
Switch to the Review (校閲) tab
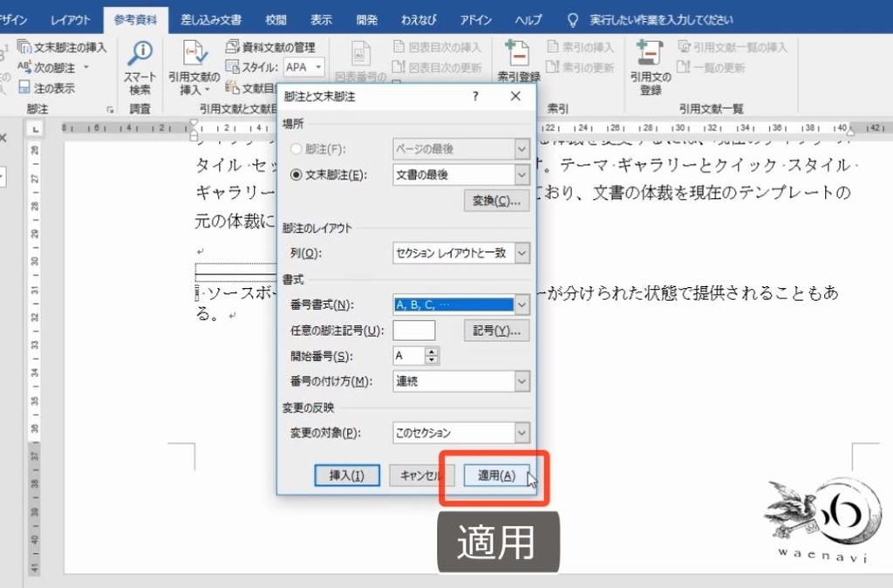click(276, 20)
